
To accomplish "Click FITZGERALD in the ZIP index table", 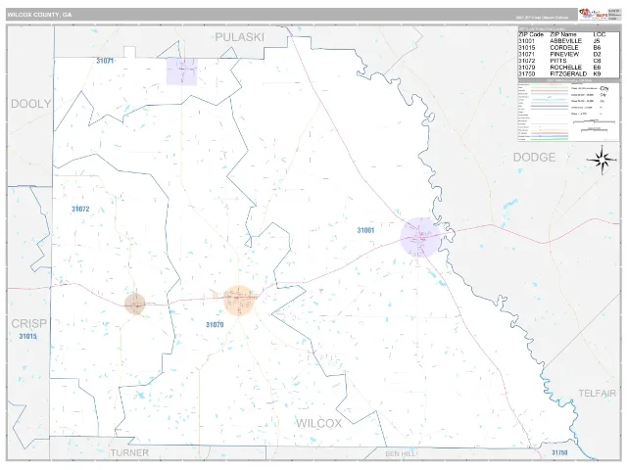I will click(568, 74).
